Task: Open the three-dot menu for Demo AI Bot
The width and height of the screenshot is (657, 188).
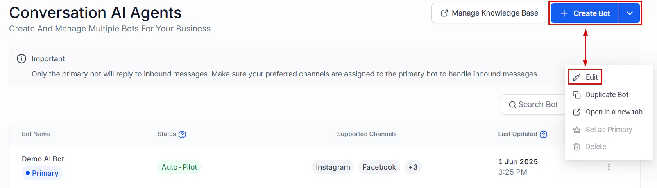Action: tap(609, 167)
